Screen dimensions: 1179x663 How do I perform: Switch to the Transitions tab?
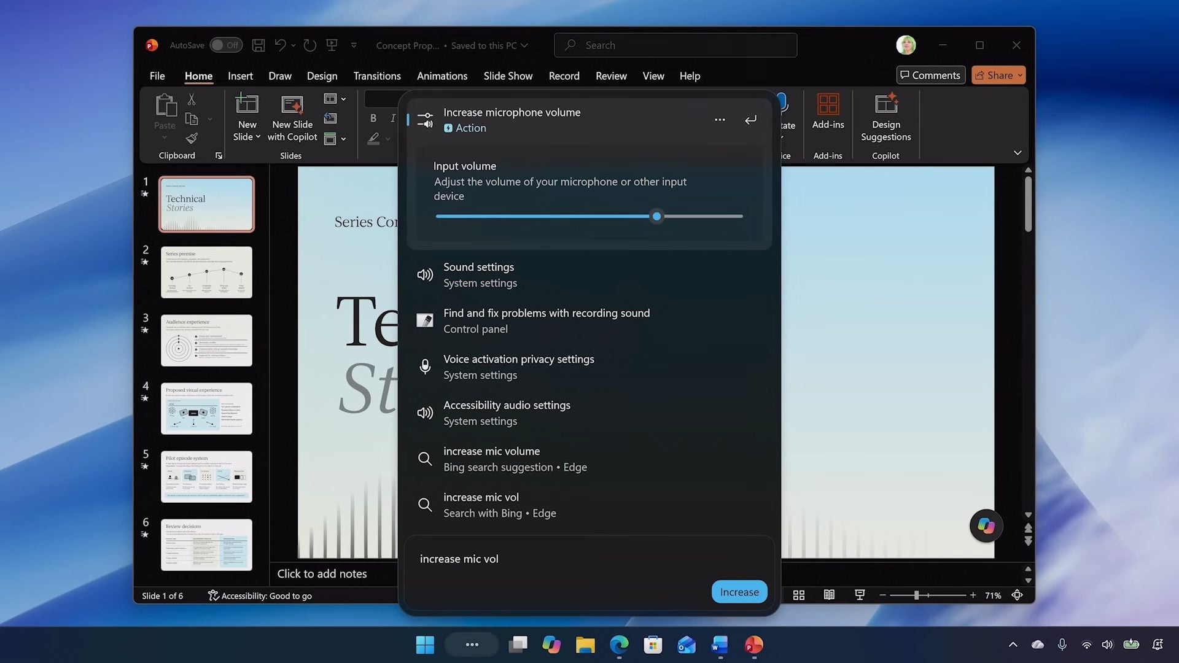pyautogui.click(x=377, y=76)
